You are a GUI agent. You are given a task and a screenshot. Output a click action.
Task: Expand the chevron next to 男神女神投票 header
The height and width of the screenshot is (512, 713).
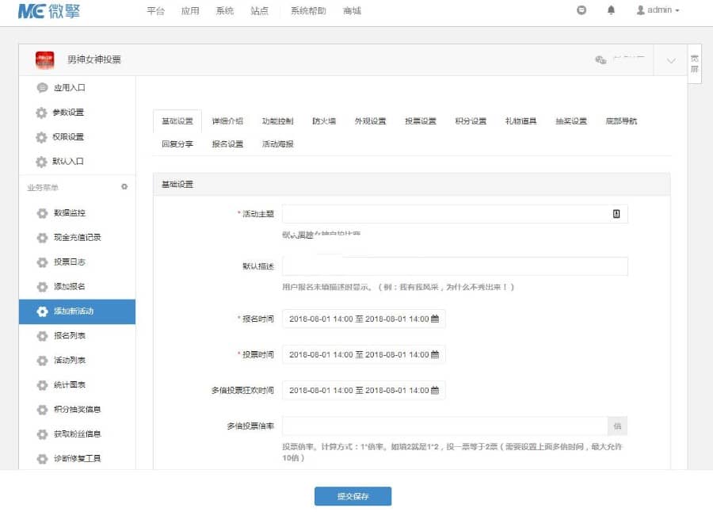point(671,60)
